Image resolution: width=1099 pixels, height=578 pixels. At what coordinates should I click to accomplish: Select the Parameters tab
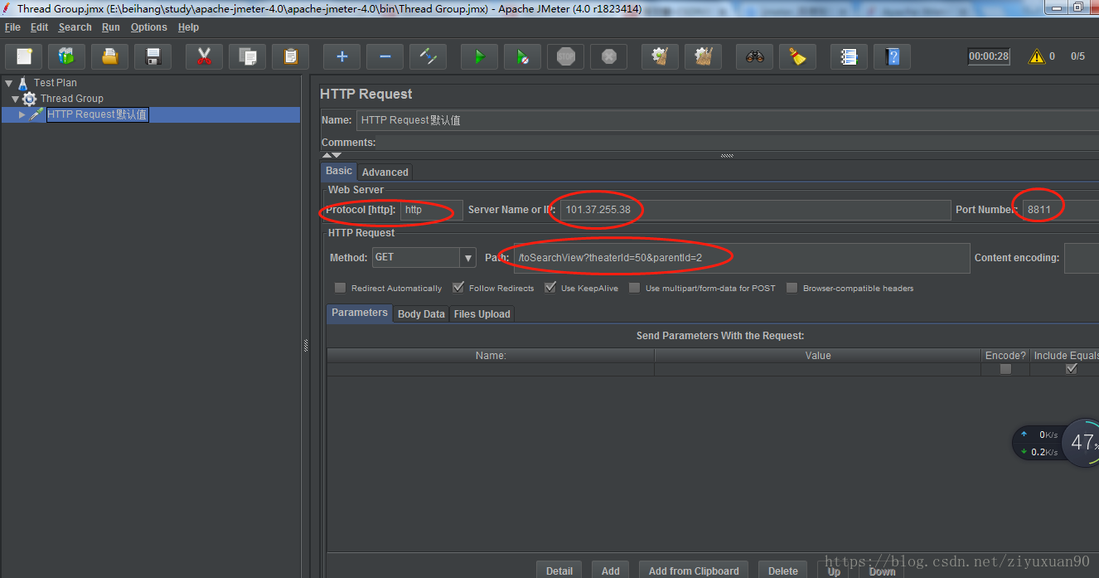(x=360, y=313)
